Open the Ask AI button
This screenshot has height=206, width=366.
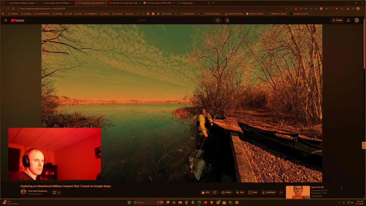240,192
